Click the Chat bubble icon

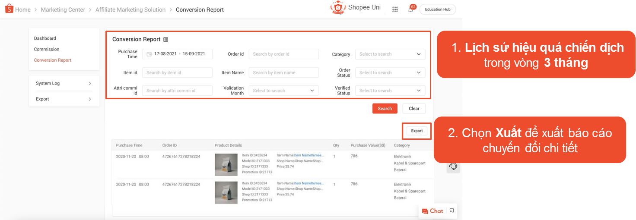pyautogui.click(x=425, y=211)
